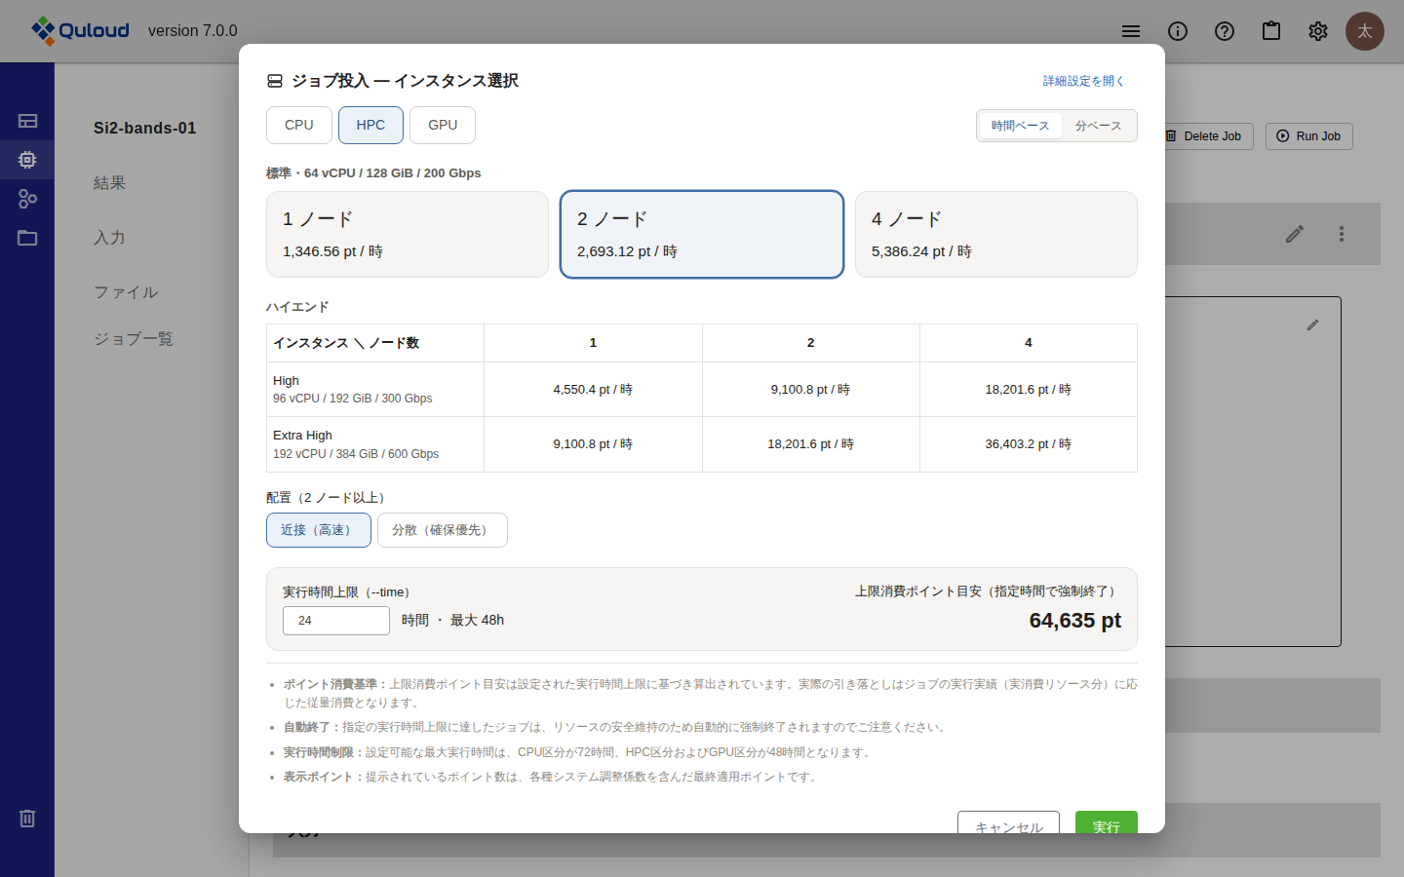This screenshot has height=877, width=1404.
Task: Select Extra High 1-node price cell
Action: (x=593, y=444)
